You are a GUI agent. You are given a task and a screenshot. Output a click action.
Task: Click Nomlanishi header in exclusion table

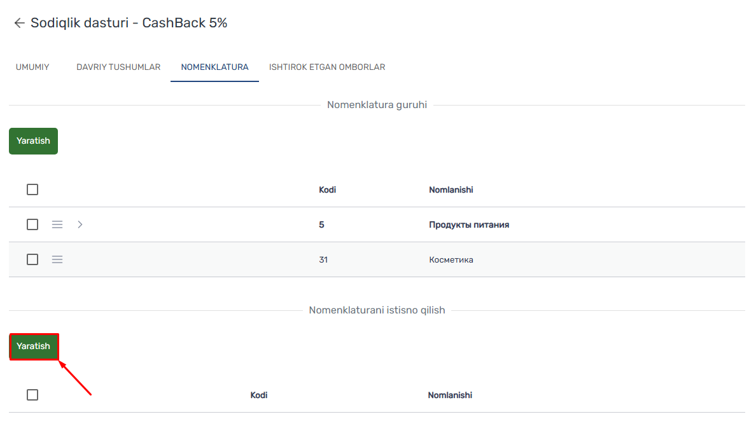[450, 395]
